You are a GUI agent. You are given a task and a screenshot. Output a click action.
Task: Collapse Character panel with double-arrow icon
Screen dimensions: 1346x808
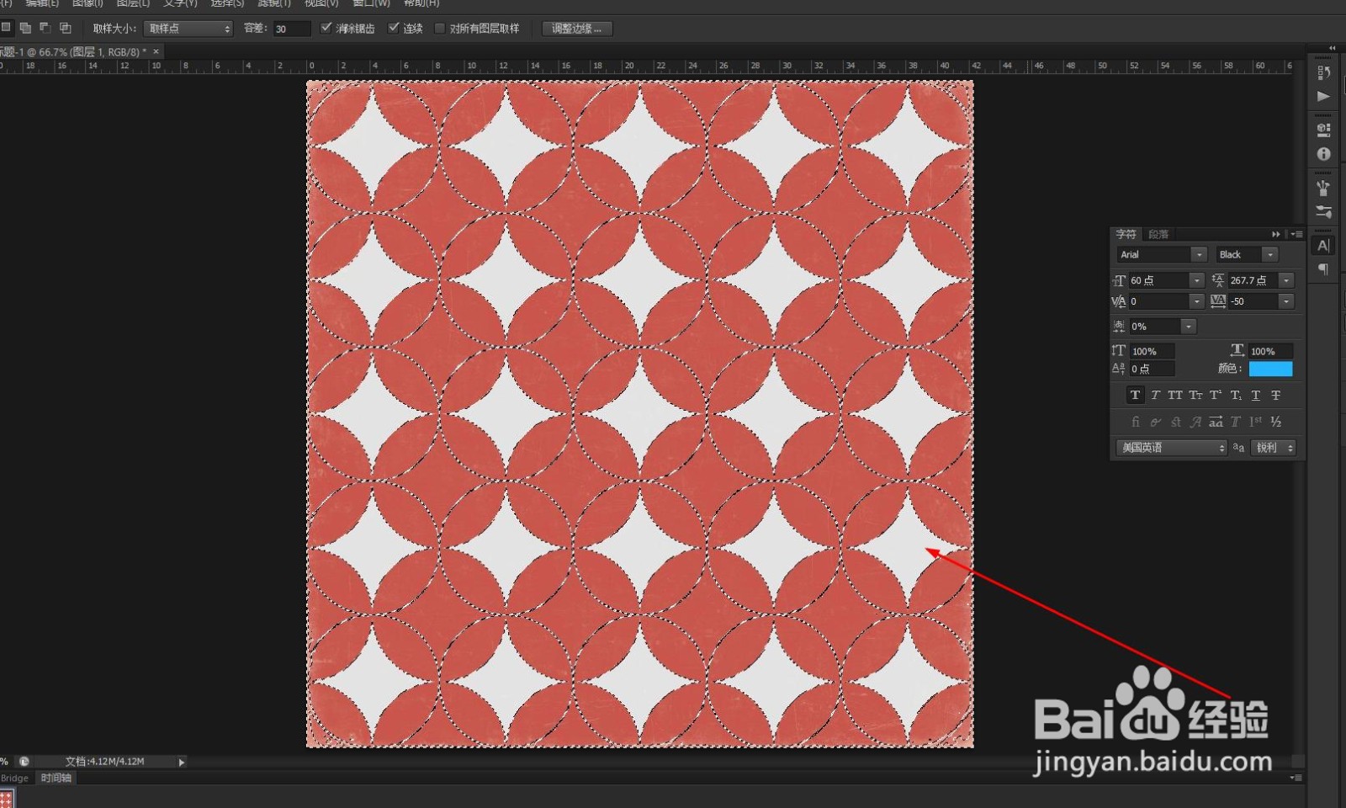click(x=1276, y=234)
